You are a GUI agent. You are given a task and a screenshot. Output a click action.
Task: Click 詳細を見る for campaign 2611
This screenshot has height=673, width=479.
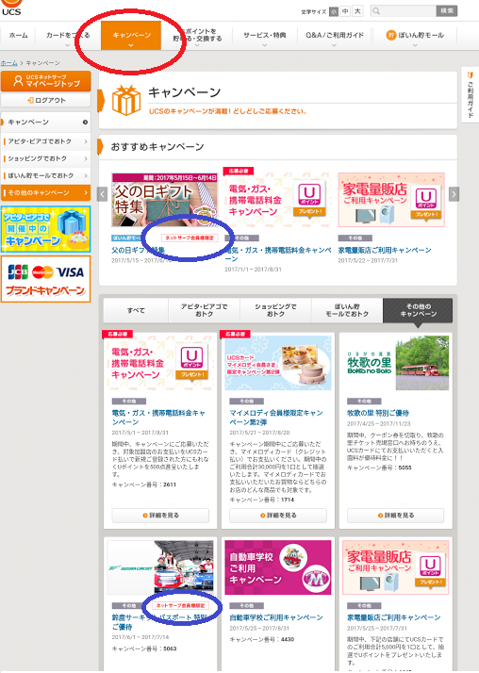pyautogui.click(x=160, y=515)
